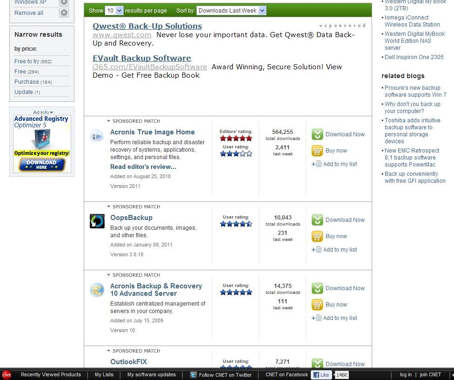Click the log in link
The image size is (454, 380).
(x=406, y=374)
